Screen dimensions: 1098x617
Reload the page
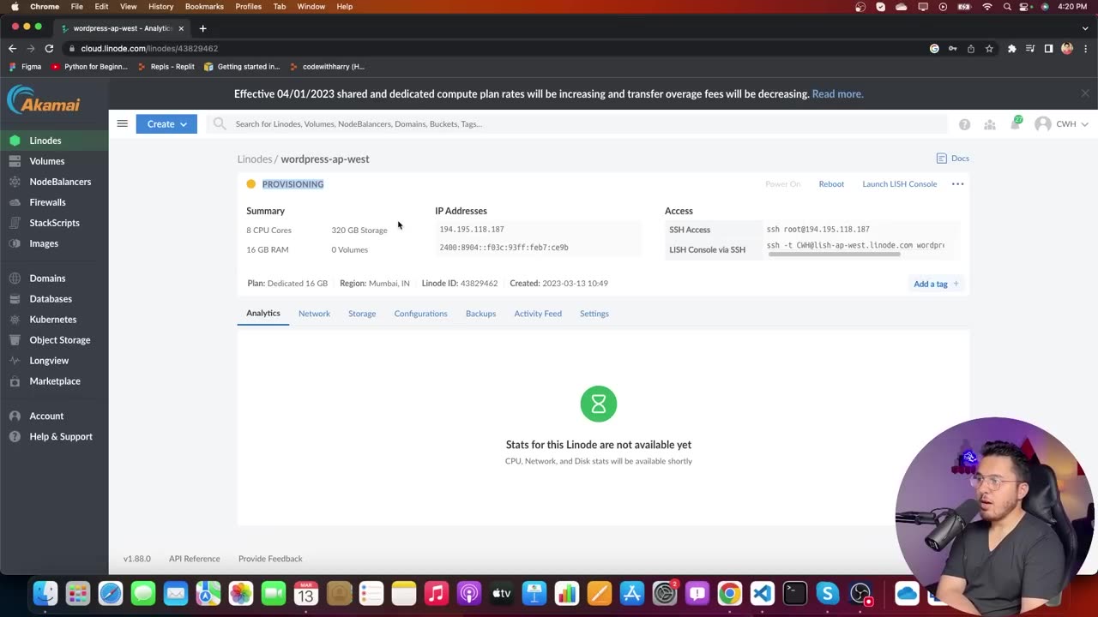[x=49, y=49]
